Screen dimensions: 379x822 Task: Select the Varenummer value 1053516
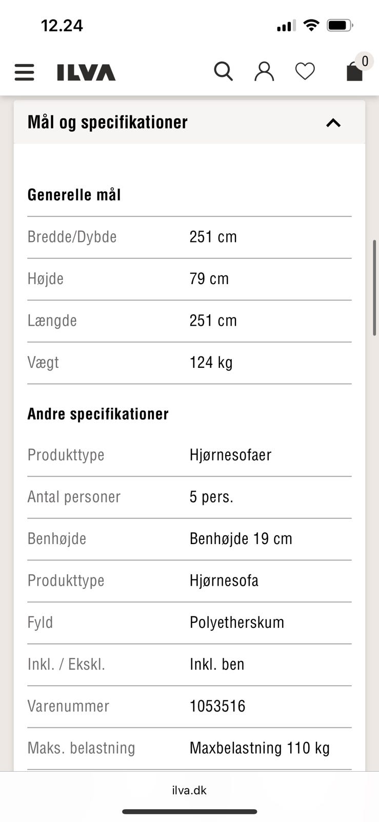pos(217,706)
